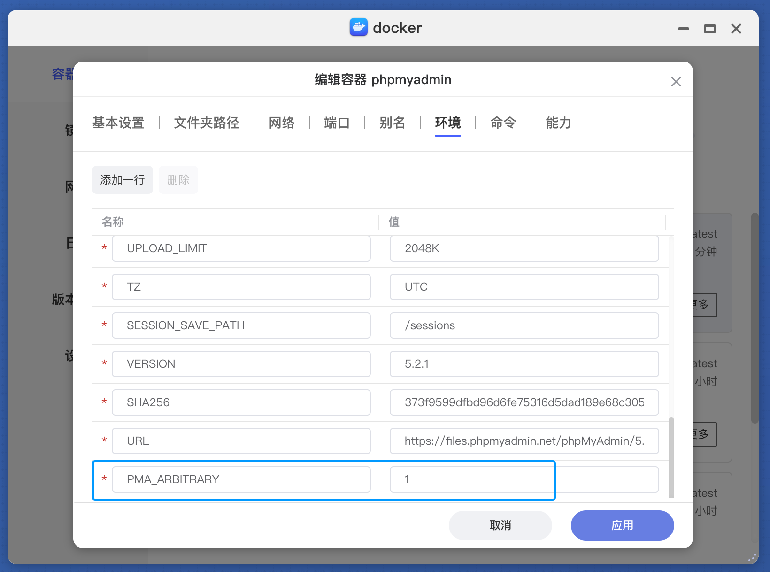Click the disabled 删除 button
This screenshot has height=572, width=770.
[178, 180]
